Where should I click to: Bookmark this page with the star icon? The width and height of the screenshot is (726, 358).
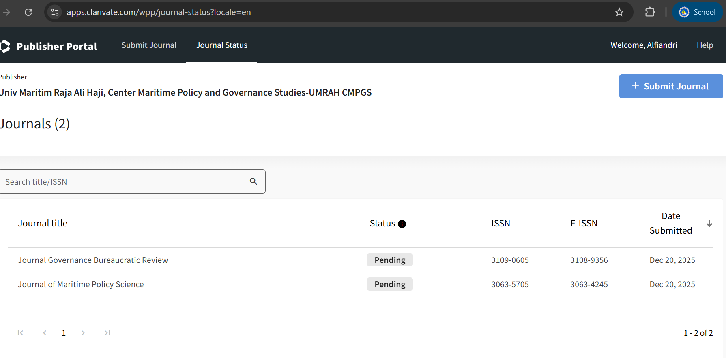tap(619, 12)
